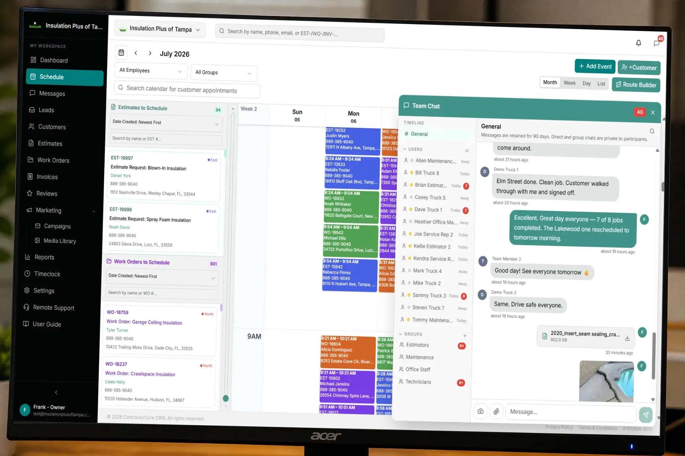Collapse the USERS list in Team Chat
685x456 pixels.
click(x=405, y=149)
